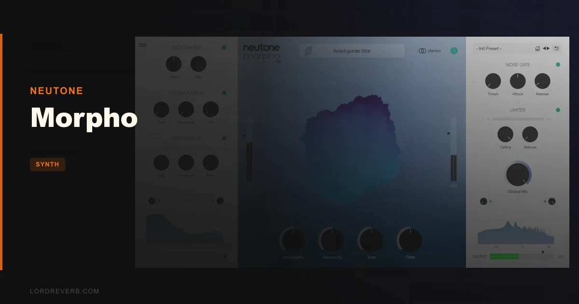Click the Serendipity knob
This screenshot has width=579, height=304.
point(293,240)
